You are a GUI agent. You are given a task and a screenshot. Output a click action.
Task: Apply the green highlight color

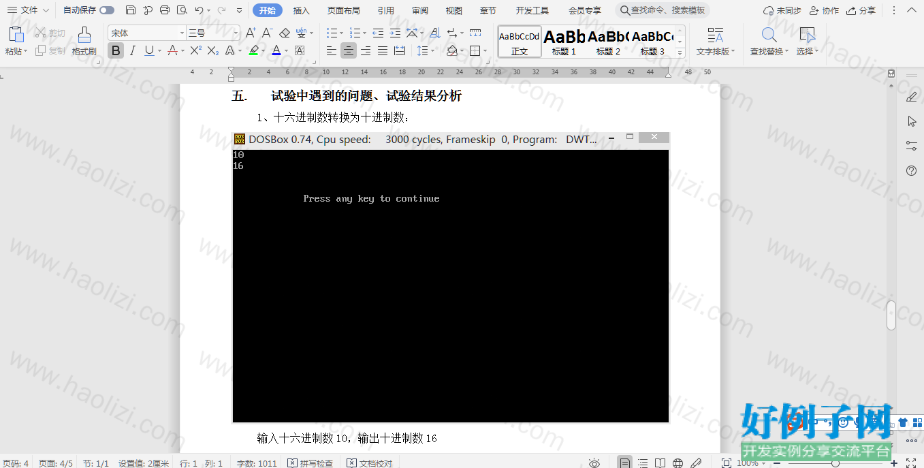point(253,50)
